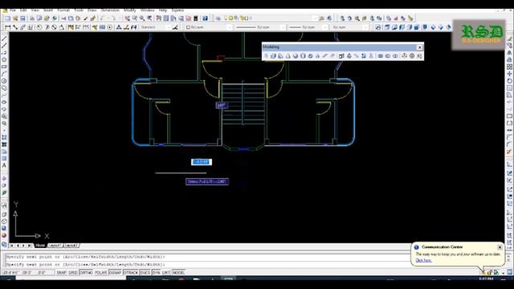Close the Modeling floating toolbar
Screen dimensions: 514x289
point(419,47)
